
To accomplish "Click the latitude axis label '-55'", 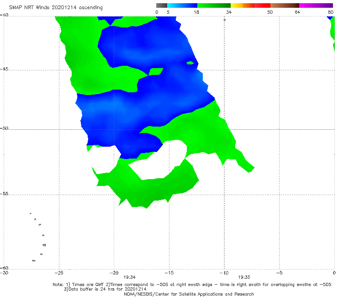I will pyautogui.click(x=4, y=194).
